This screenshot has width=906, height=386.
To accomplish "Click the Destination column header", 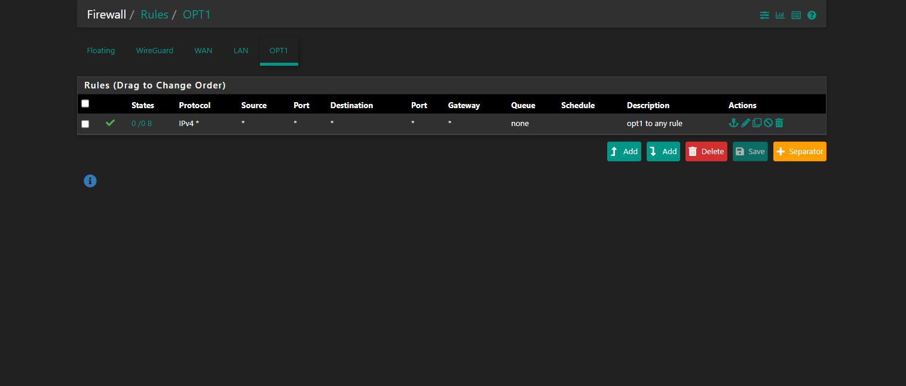I will click(351, 105).
